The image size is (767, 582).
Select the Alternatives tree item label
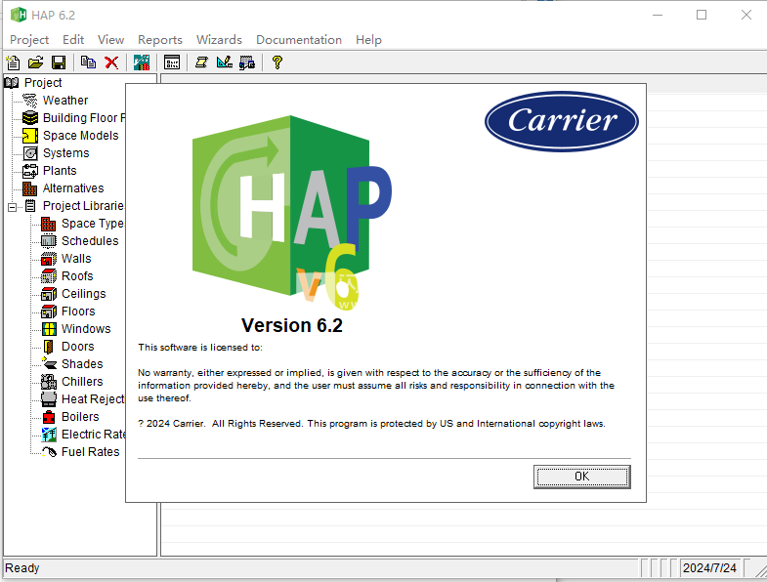click(x=73, y=188)
